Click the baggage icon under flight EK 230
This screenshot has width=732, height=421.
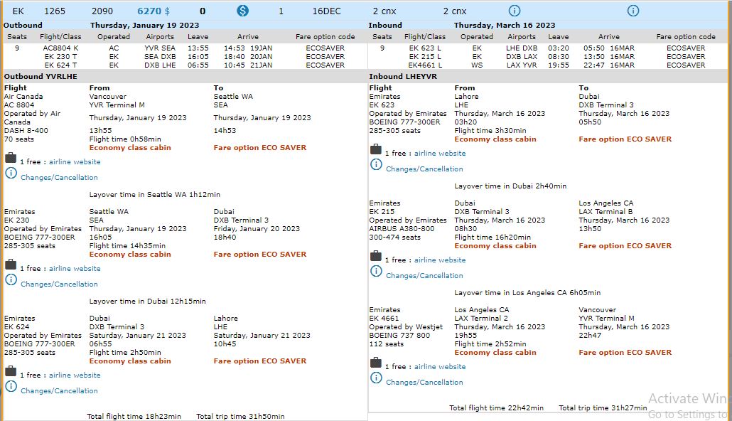coord(11,265)
